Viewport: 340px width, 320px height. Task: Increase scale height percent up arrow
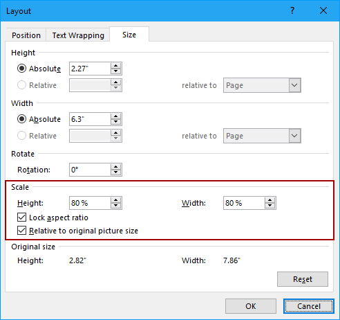115,200
